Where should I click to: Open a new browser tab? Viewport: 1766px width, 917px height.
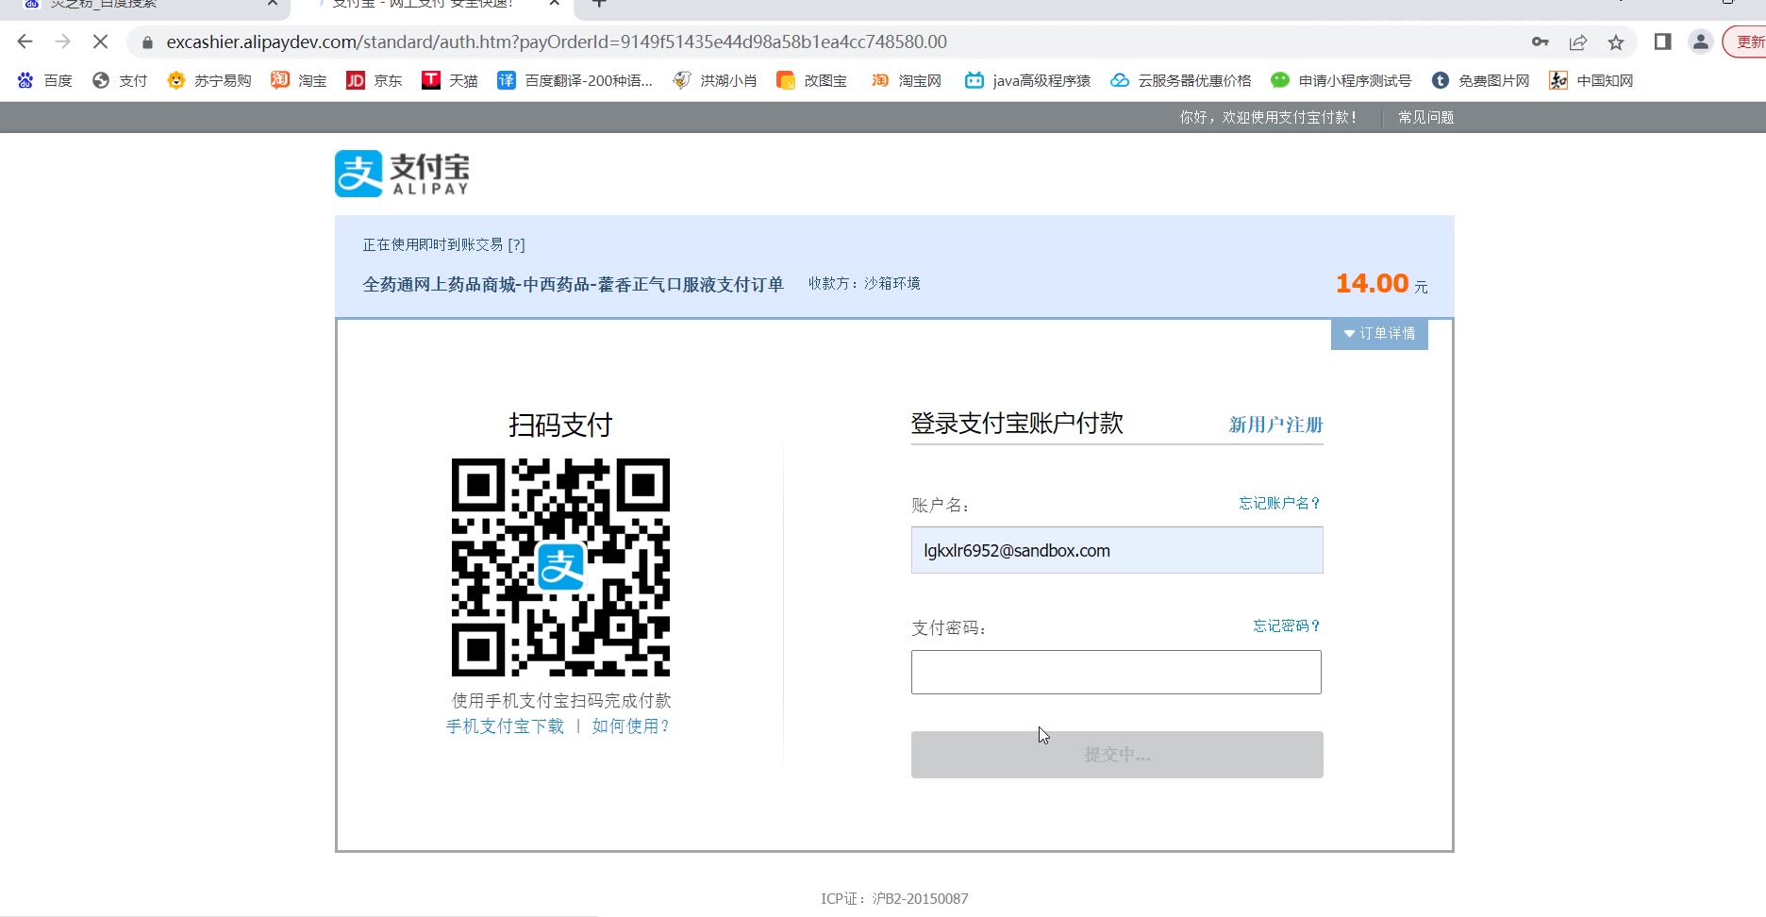(599, 4)
